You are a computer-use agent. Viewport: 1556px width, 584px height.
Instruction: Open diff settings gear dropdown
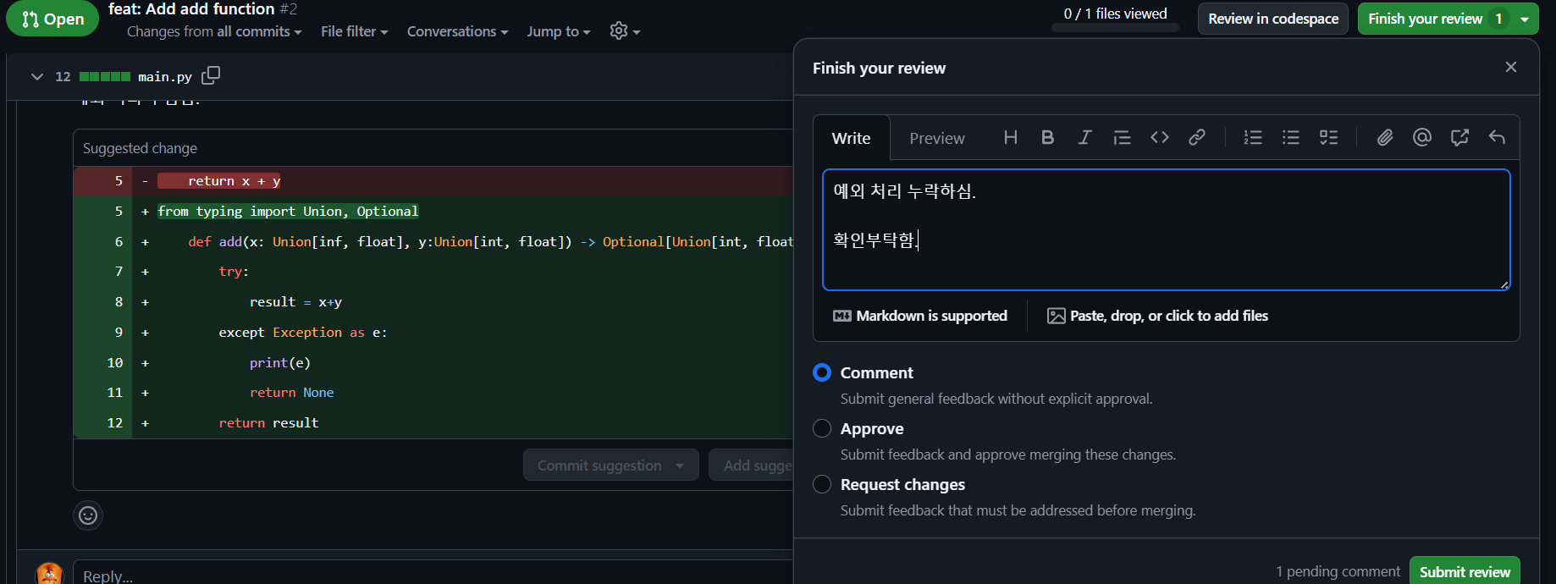tap(625, 31)
